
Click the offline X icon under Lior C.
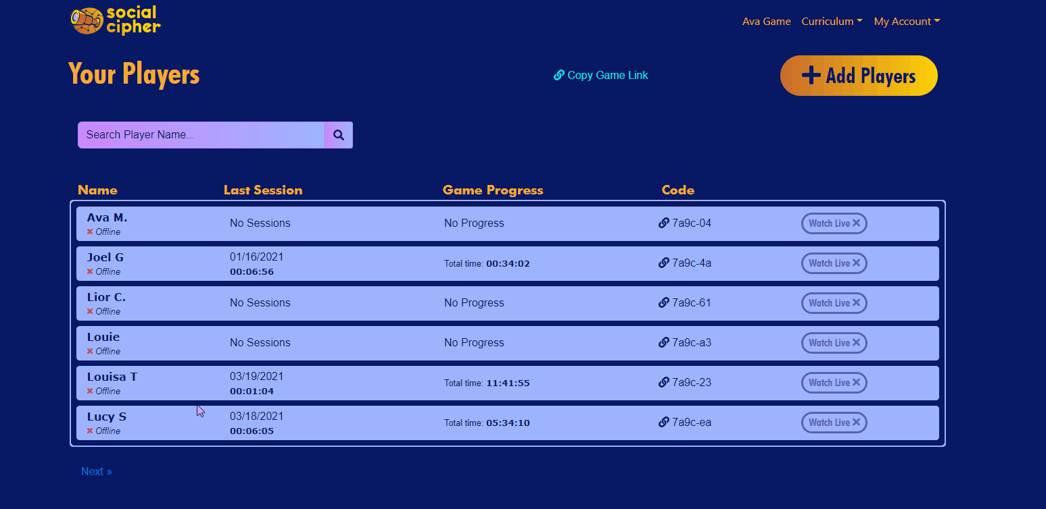tap(90, 311)
